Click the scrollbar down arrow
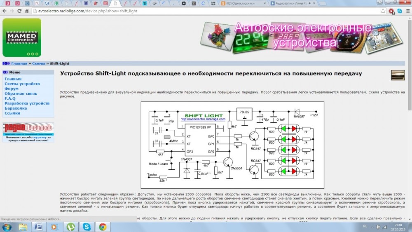 pos(410,219)
